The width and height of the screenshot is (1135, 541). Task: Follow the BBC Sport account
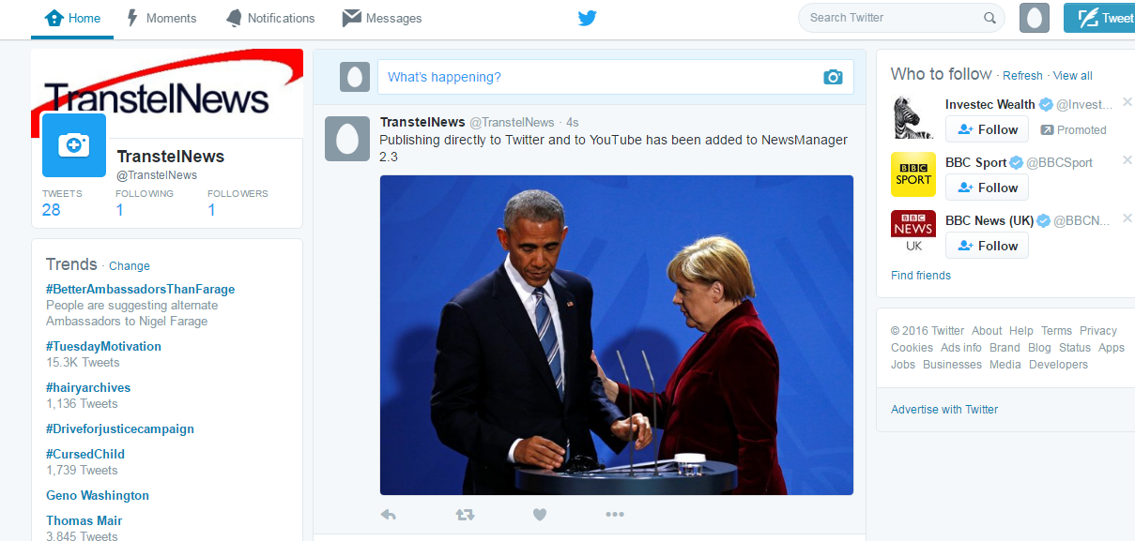(x=987, y=188)
